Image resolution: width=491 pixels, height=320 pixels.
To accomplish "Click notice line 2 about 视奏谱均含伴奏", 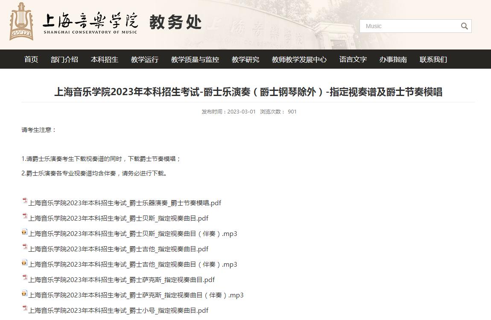I will (95, 173).
